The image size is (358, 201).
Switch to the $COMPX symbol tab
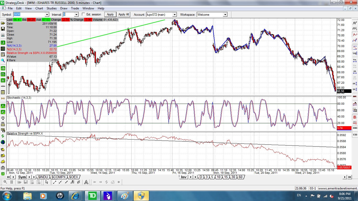(x=58, y=177)
